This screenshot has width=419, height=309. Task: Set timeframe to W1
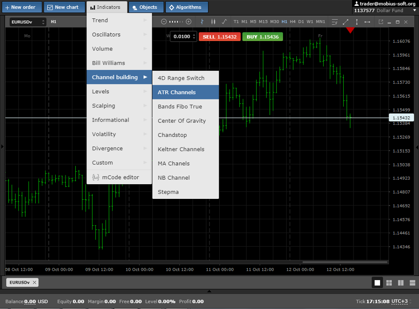310,22
